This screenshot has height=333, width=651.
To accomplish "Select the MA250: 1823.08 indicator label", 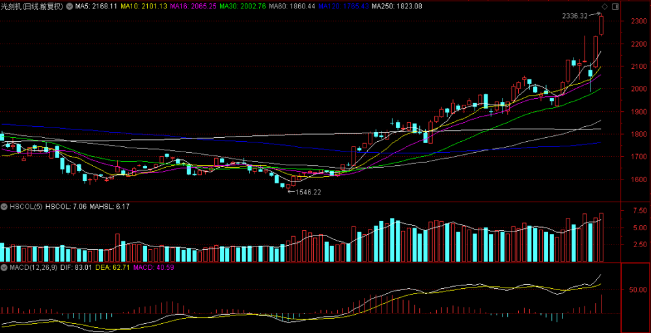I will [x=396, y=7].
